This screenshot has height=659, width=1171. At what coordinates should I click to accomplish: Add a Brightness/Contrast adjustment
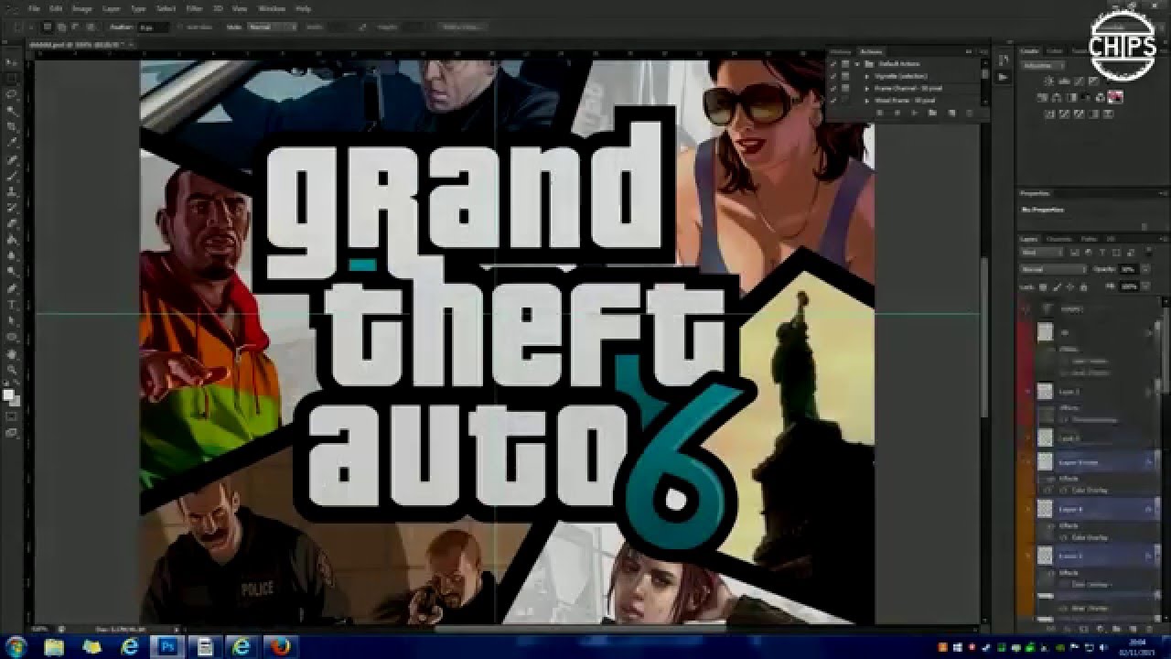pyautogui.click(x=1048, y=81)
